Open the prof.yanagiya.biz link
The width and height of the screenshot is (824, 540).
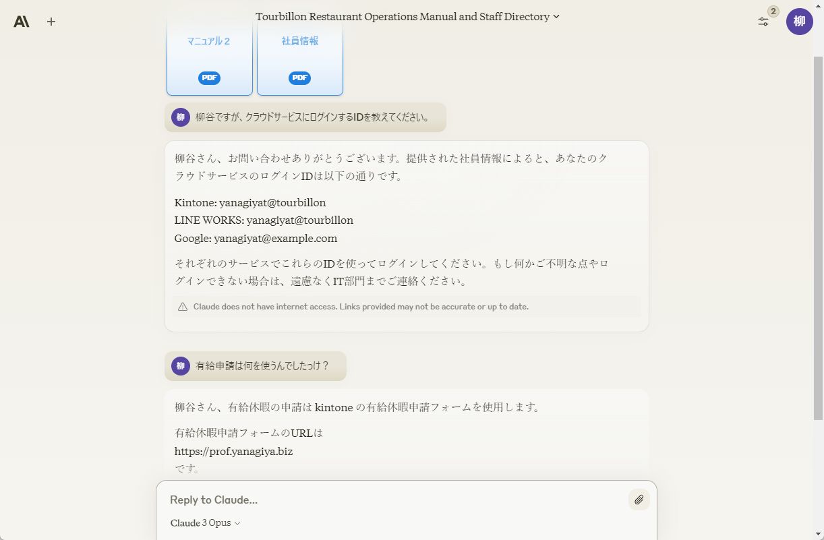(x=233, y=451)
